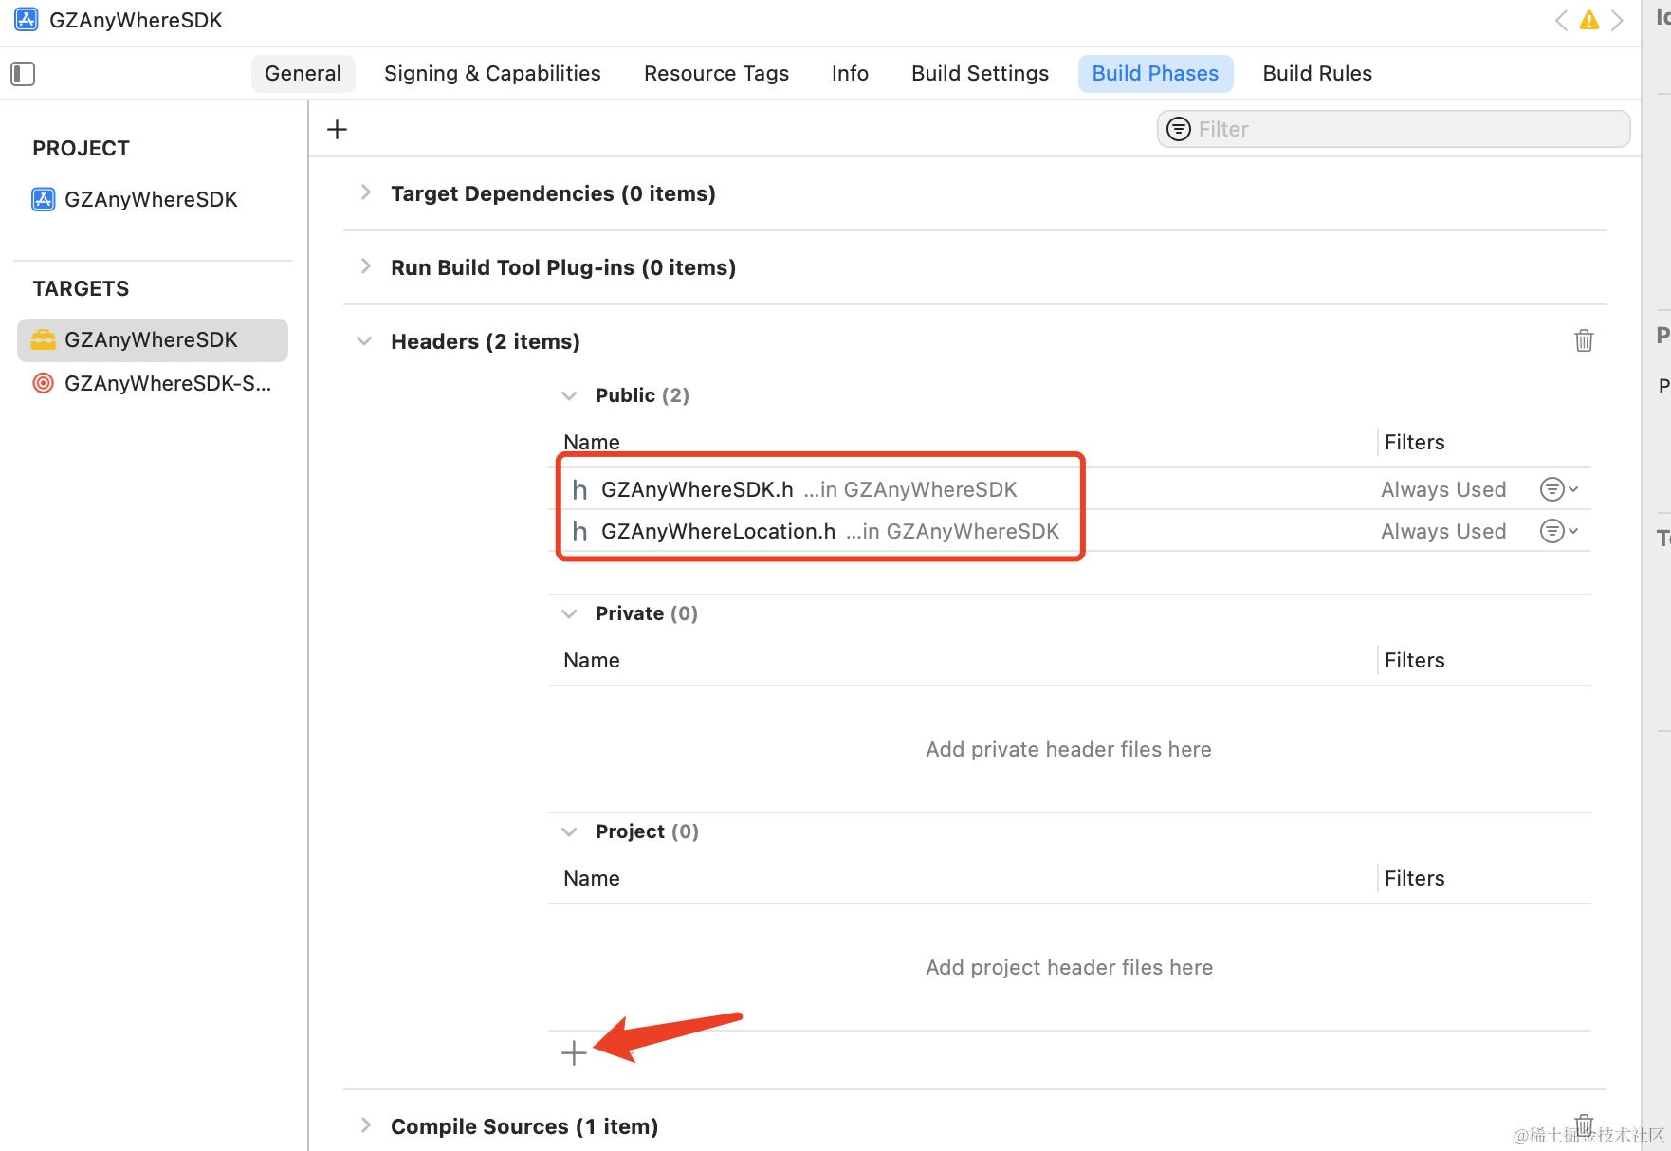
Task: Select the GZAnyWhereSDK.h header row
Action: tap(1070, 489)
